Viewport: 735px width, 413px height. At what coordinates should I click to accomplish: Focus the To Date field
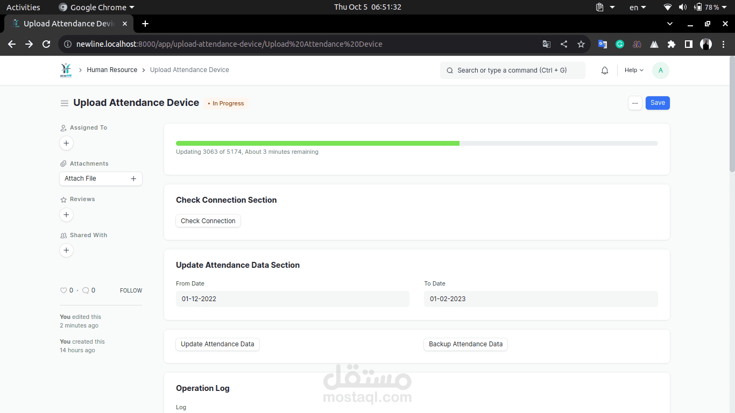pos(541,299)
